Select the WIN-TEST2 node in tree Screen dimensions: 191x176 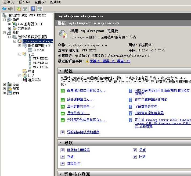[40, 58]
